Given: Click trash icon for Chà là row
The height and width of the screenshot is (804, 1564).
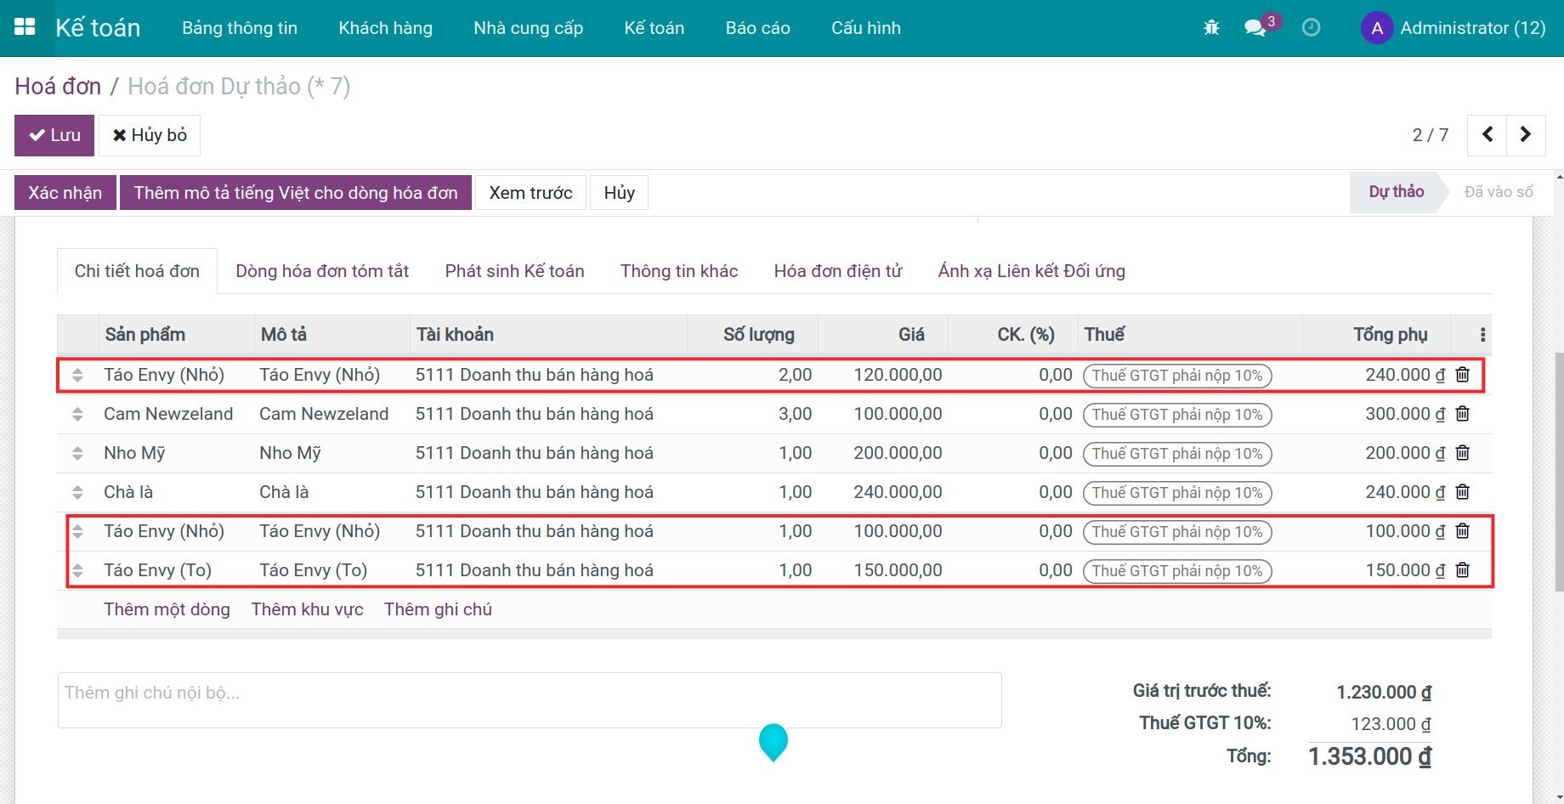Looking at the screenshot, I should [1462, 492].
